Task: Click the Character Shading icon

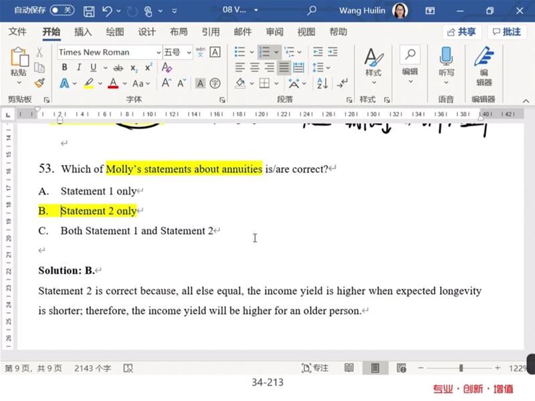Action: click(200, 83)
